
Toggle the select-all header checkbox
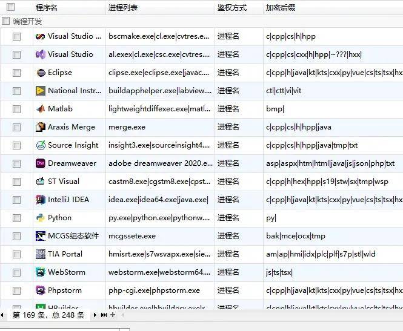click(10, 7)
